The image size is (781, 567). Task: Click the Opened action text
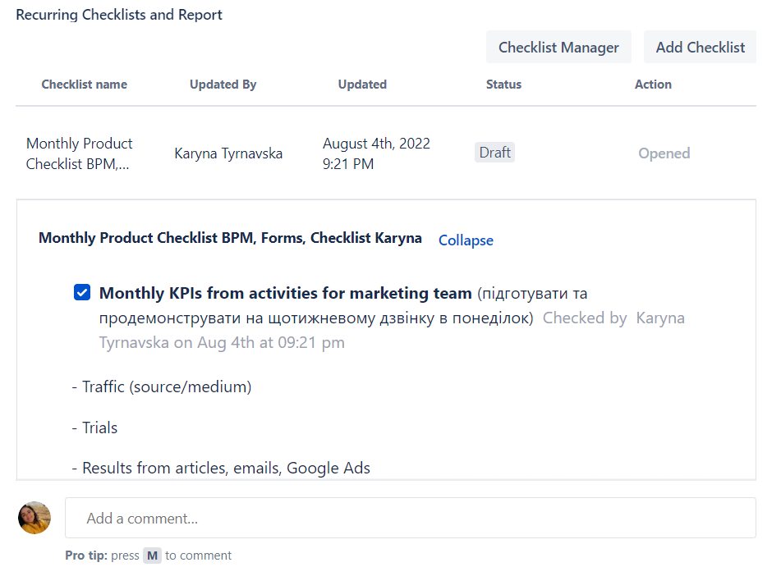pyautogui.click(x=664, y=153)
